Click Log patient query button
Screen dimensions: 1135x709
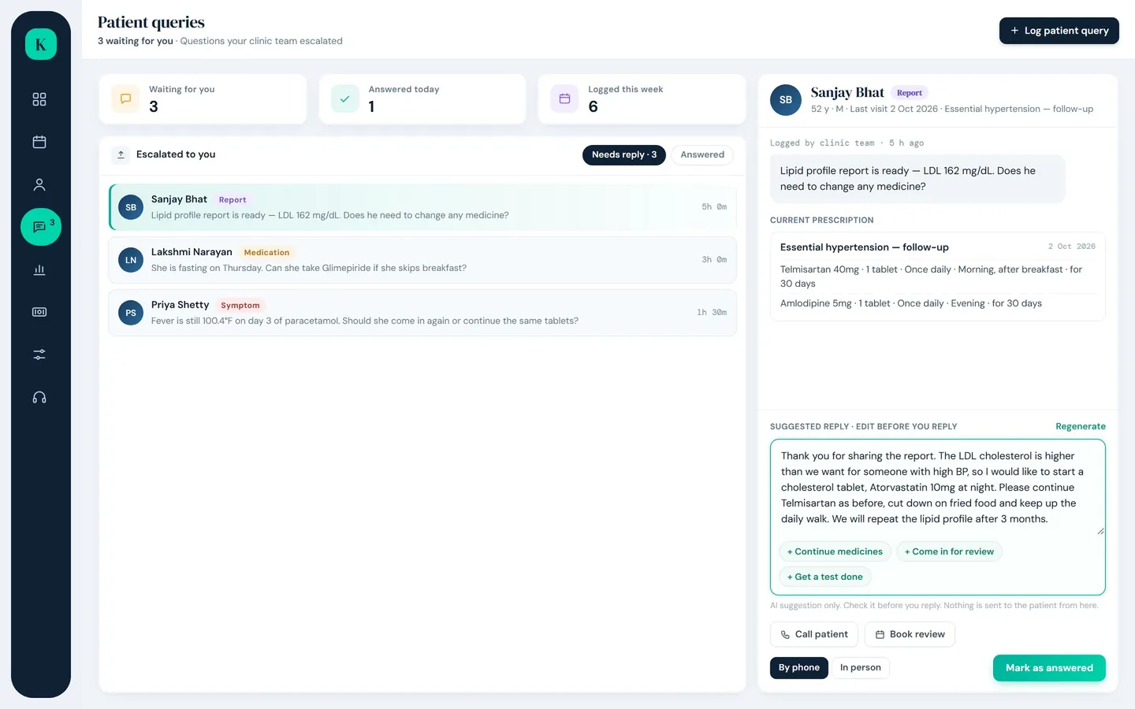tap(1059, 31)
